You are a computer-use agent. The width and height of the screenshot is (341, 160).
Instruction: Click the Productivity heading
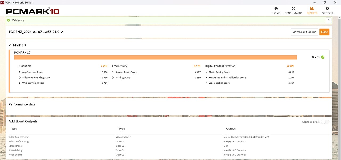(120, 66)
